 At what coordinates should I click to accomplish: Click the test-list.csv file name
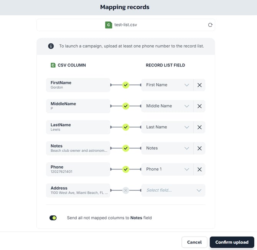pyautogui.click(x=125, y=25)
